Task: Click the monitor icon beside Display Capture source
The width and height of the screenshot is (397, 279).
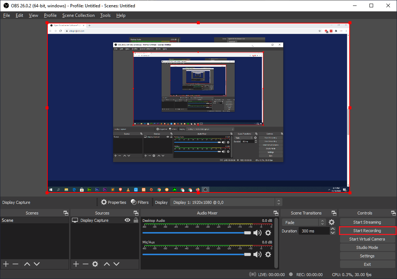Action: (x=75, y=220)
